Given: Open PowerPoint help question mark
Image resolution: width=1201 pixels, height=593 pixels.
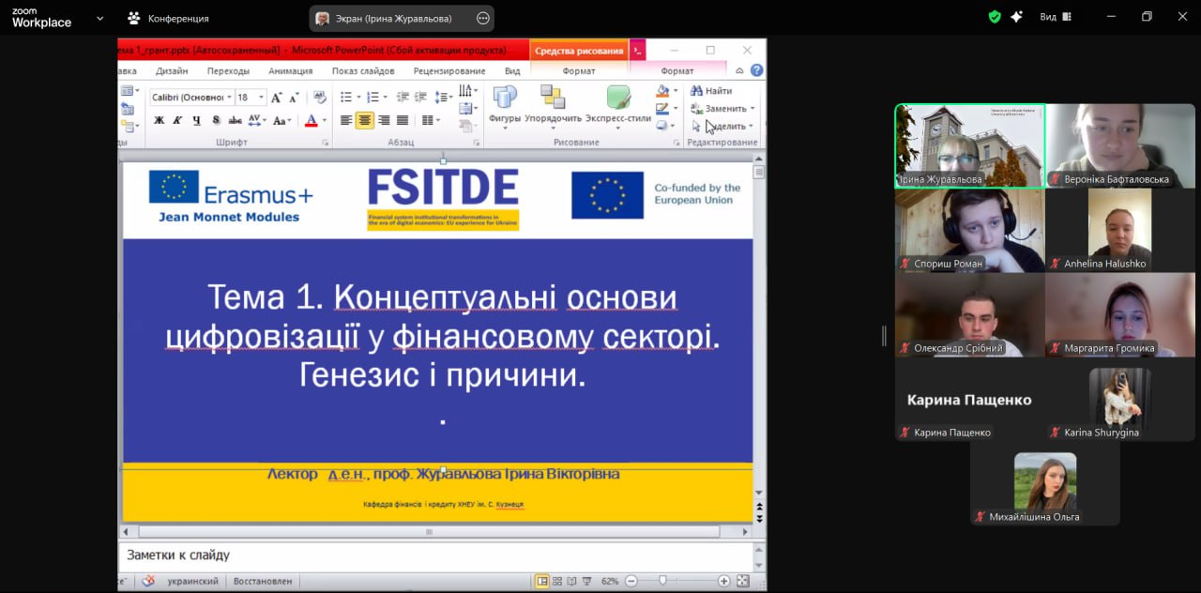Looking at the screenshot, I should 756,70.
